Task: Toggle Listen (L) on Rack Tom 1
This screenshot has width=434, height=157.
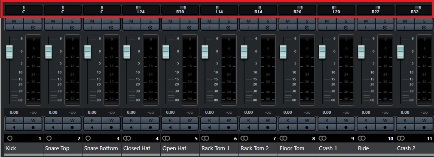Action: [x=210, y=27]
